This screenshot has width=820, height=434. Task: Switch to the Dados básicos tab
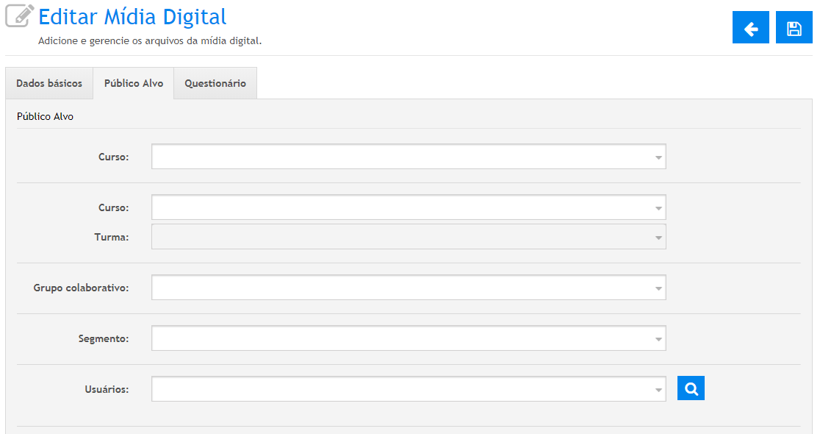[49, 84]
